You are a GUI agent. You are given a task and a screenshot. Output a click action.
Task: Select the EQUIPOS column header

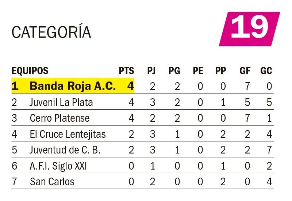[30, 71]
